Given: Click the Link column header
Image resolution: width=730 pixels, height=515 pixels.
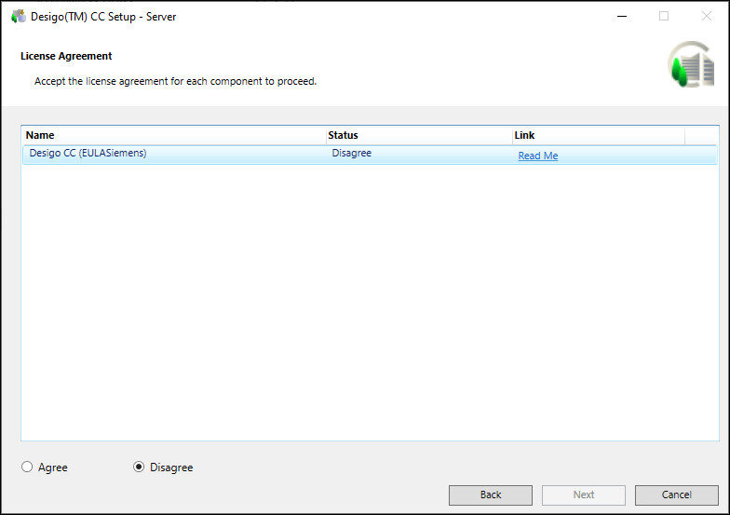Looking at the screenshot, I should (x=598, y=135).
